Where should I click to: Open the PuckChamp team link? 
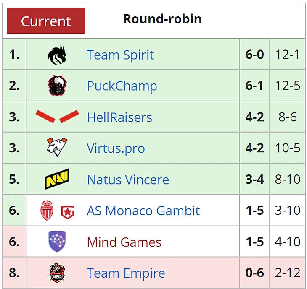[122, 86]
